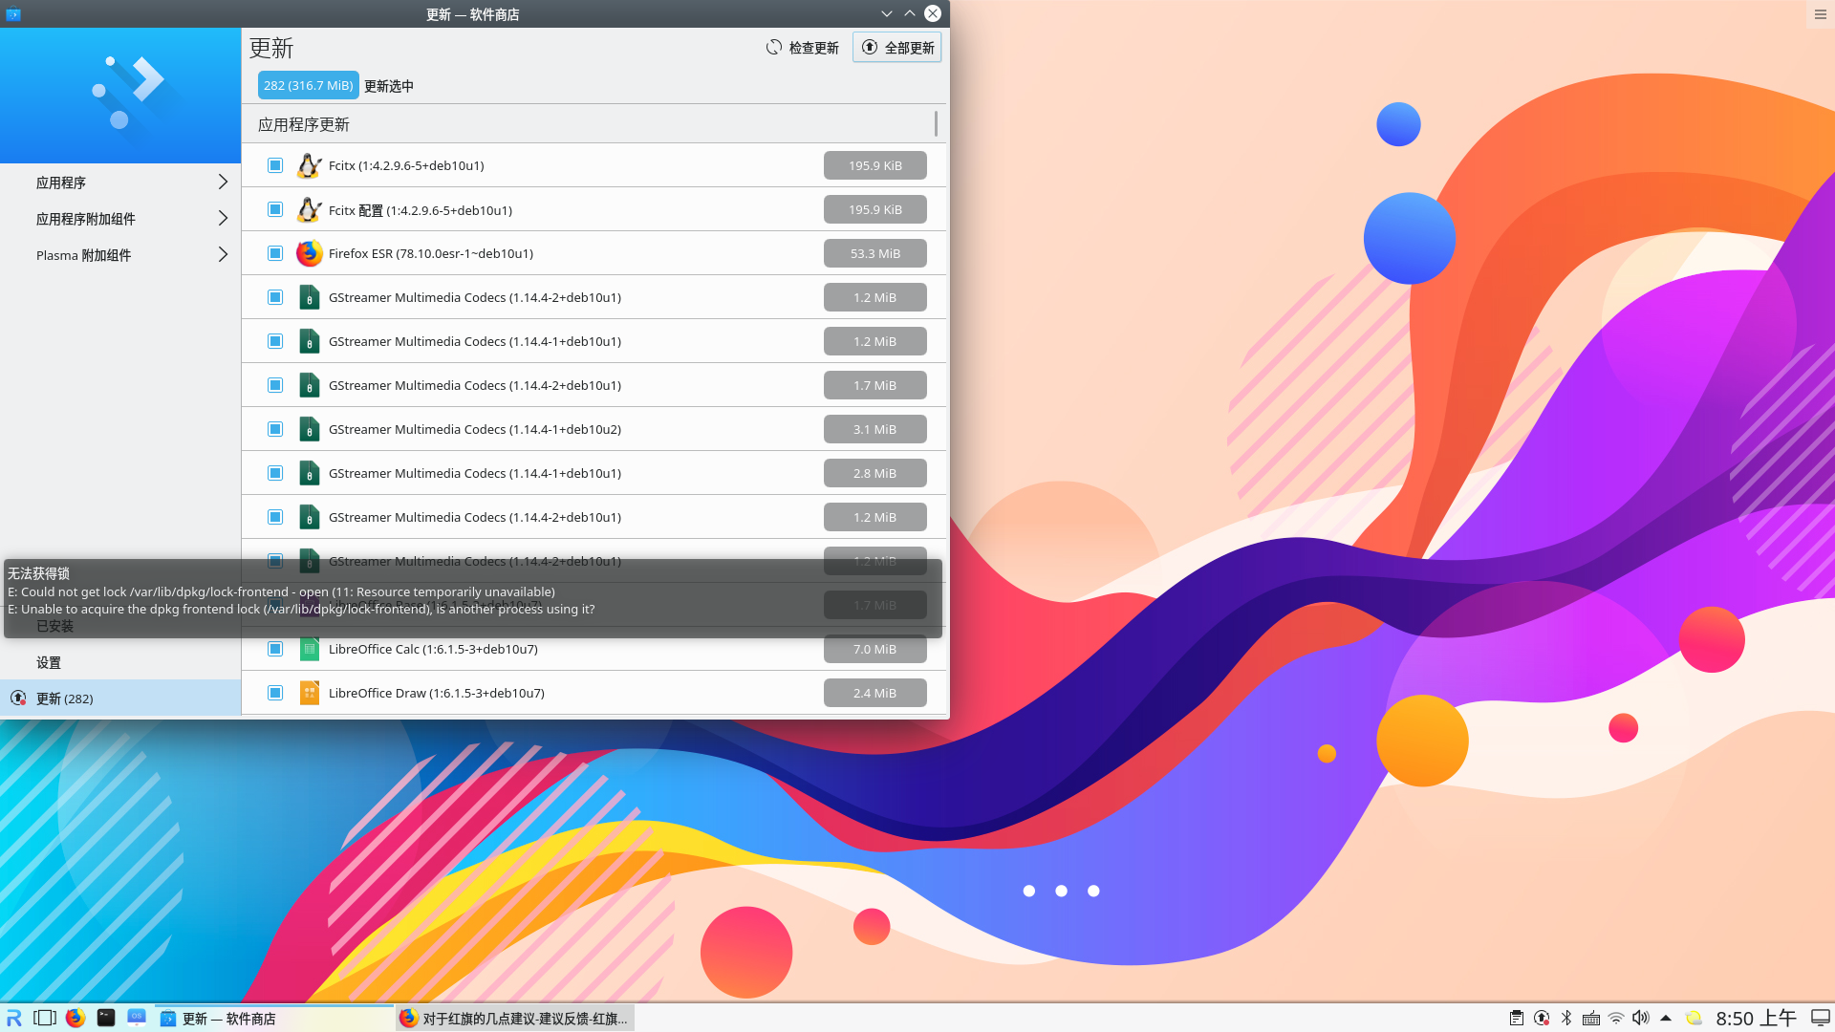Image resolution: width=1835 pixels, height=1032 pixels.
Task: Click the Bluetooth tray icon
Action: 1566,1018
